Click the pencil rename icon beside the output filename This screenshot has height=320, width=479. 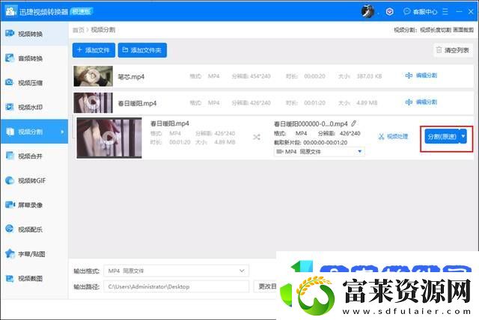tap(353, 123)
